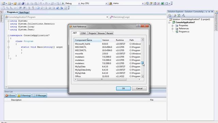Switch to the COM tab
Image resolution: width=218 pixels, height=123 pixels.
(x=83, y=33)
